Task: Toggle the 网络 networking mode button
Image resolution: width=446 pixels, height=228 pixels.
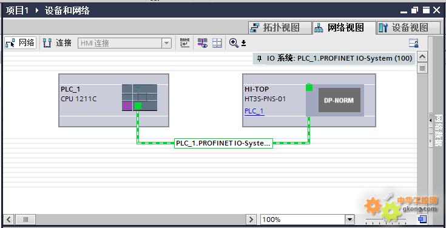Action: [x=20, y=43]
